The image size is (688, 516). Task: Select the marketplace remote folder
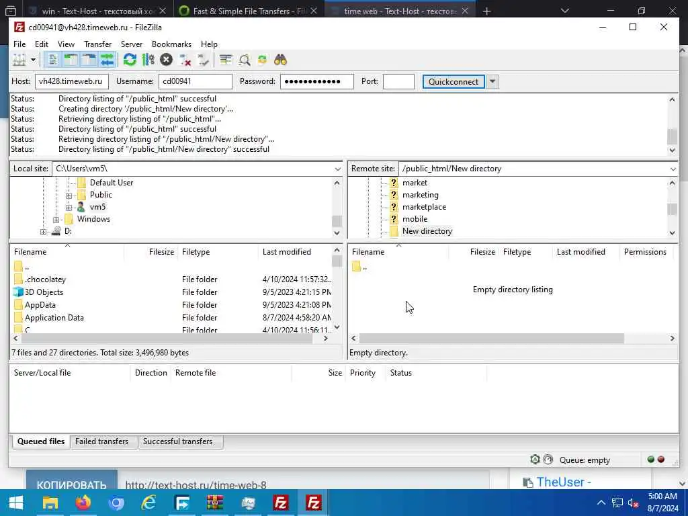pyautogui.click(x=425, y=207)
